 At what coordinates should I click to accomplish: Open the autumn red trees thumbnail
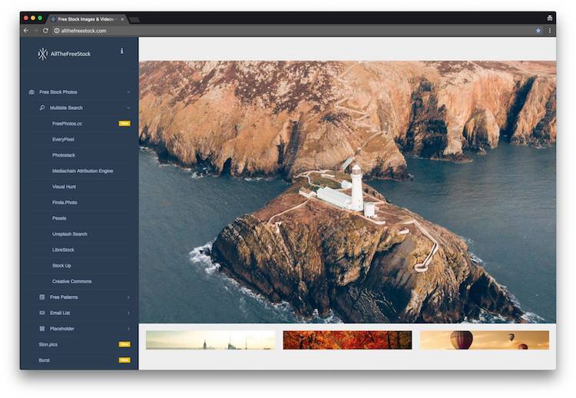pos(347,340)
